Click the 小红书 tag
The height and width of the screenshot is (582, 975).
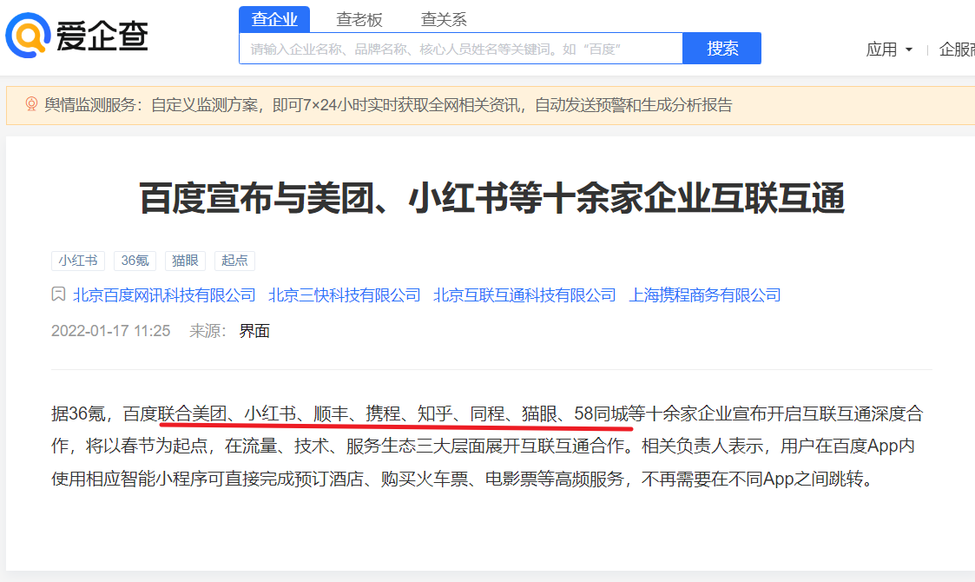click(78, 261)
